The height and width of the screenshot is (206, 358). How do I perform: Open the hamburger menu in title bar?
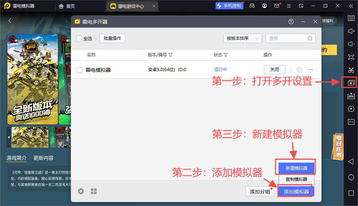[x=289, y=6]
